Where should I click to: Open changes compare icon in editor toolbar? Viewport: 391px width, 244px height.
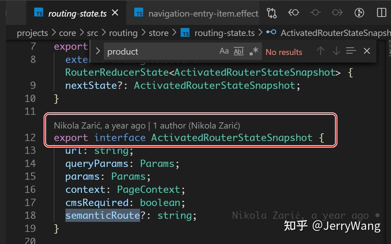[272, 13]
